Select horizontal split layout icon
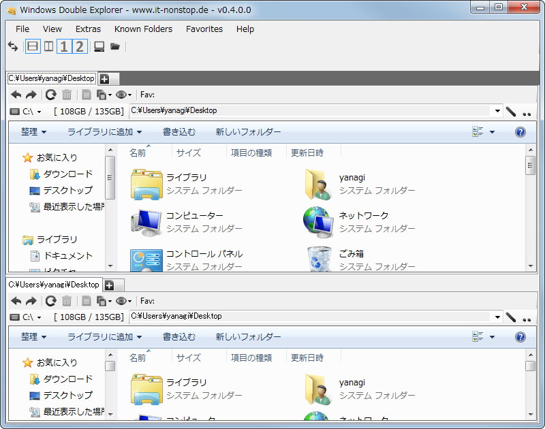This screenshot has height=429, width=545. (x=33, y=46)
